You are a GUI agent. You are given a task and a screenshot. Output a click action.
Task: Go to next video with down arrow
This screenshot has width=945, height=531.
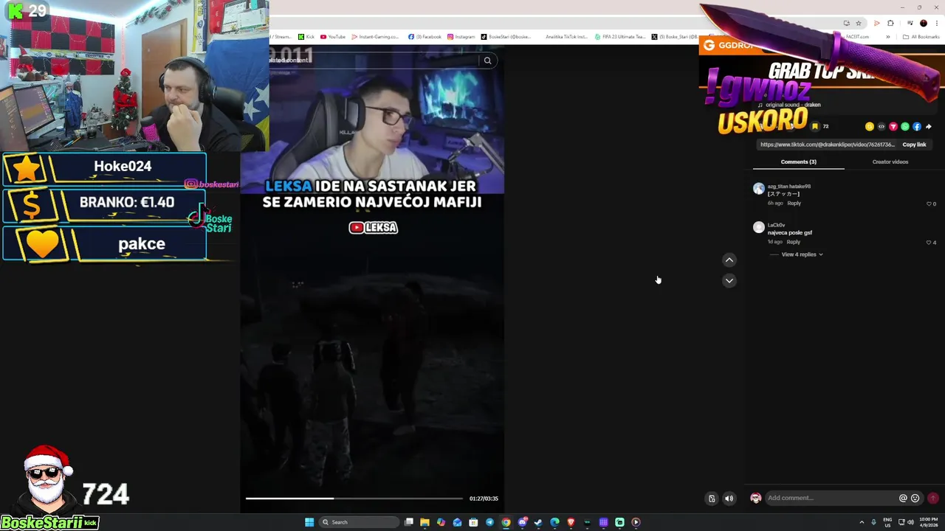729,280
